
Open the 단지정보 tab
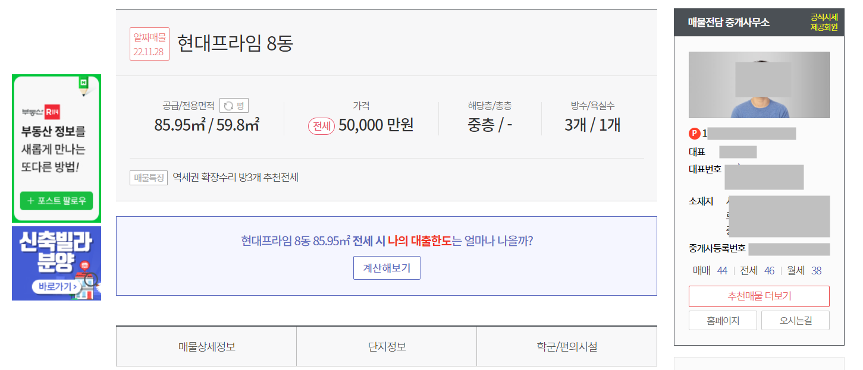click(x=387, y=346)
